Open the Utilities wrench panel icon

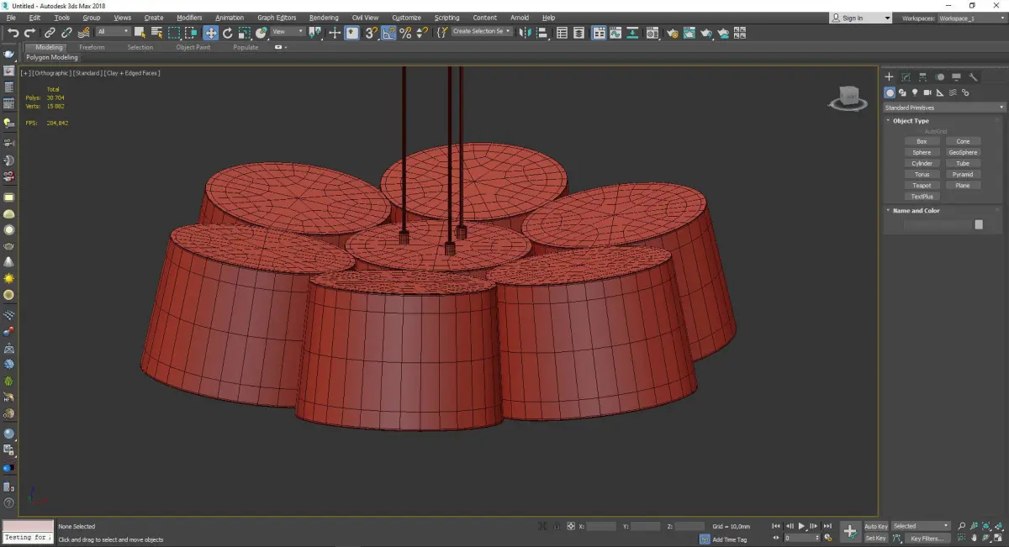coord(973,76)
